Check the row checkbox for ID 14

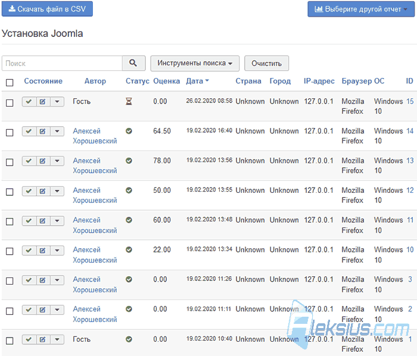10,133
